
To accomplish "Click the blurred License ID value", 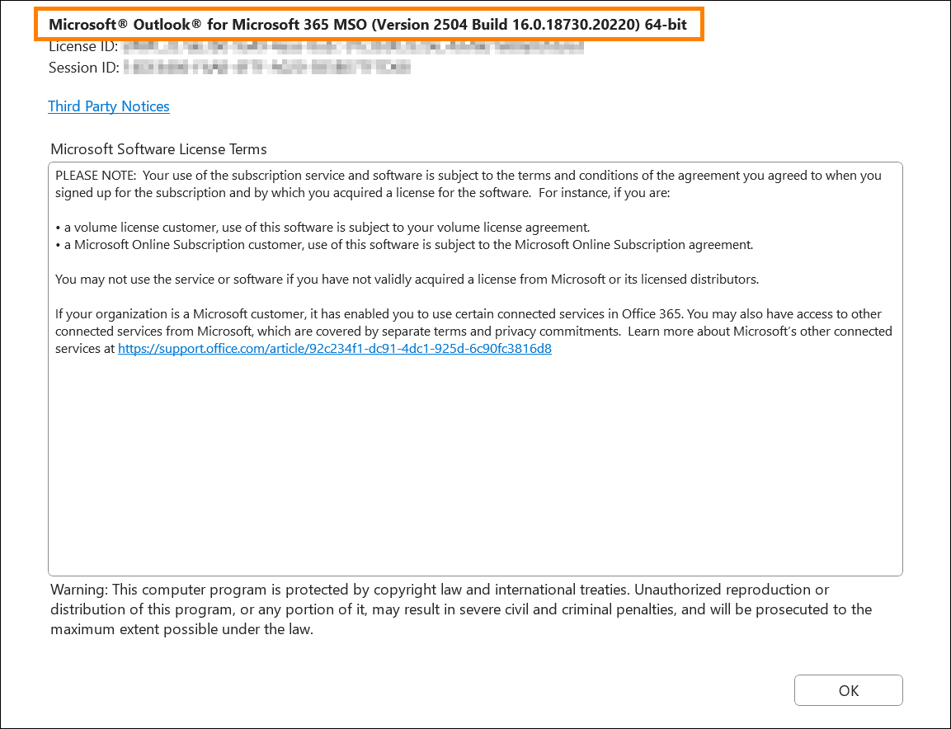I will click(353, 47).
